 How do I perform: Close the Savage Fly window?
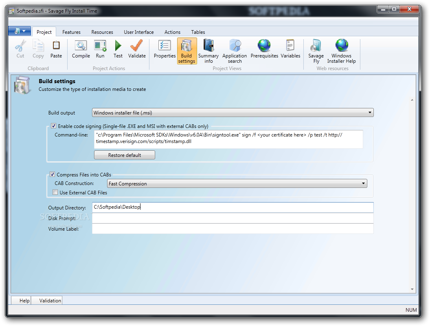pos(409,9)
